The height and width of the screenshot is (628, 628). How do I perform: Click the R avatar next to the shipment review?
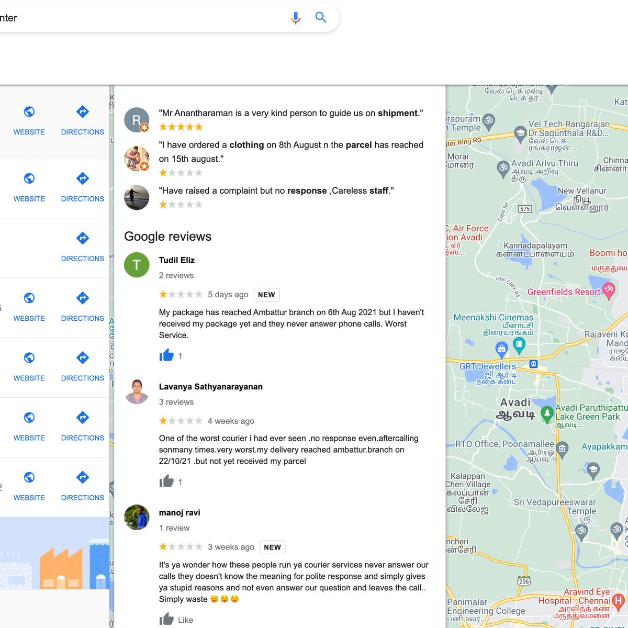137,120
